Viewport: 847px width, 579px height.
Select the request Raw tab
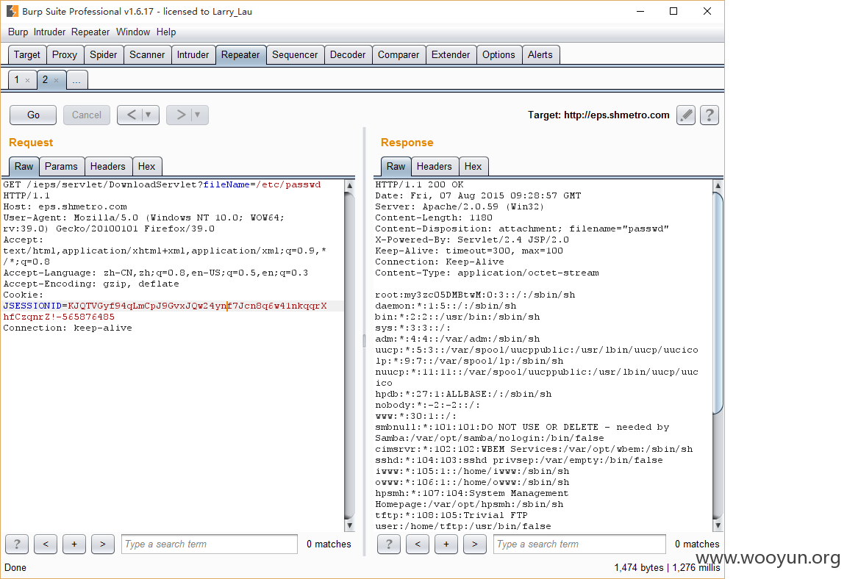(24, 166)
